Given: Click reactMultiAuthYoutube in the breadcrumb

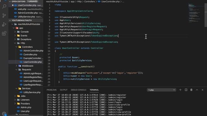Looking at the screenshot, I should click(57, 2).
